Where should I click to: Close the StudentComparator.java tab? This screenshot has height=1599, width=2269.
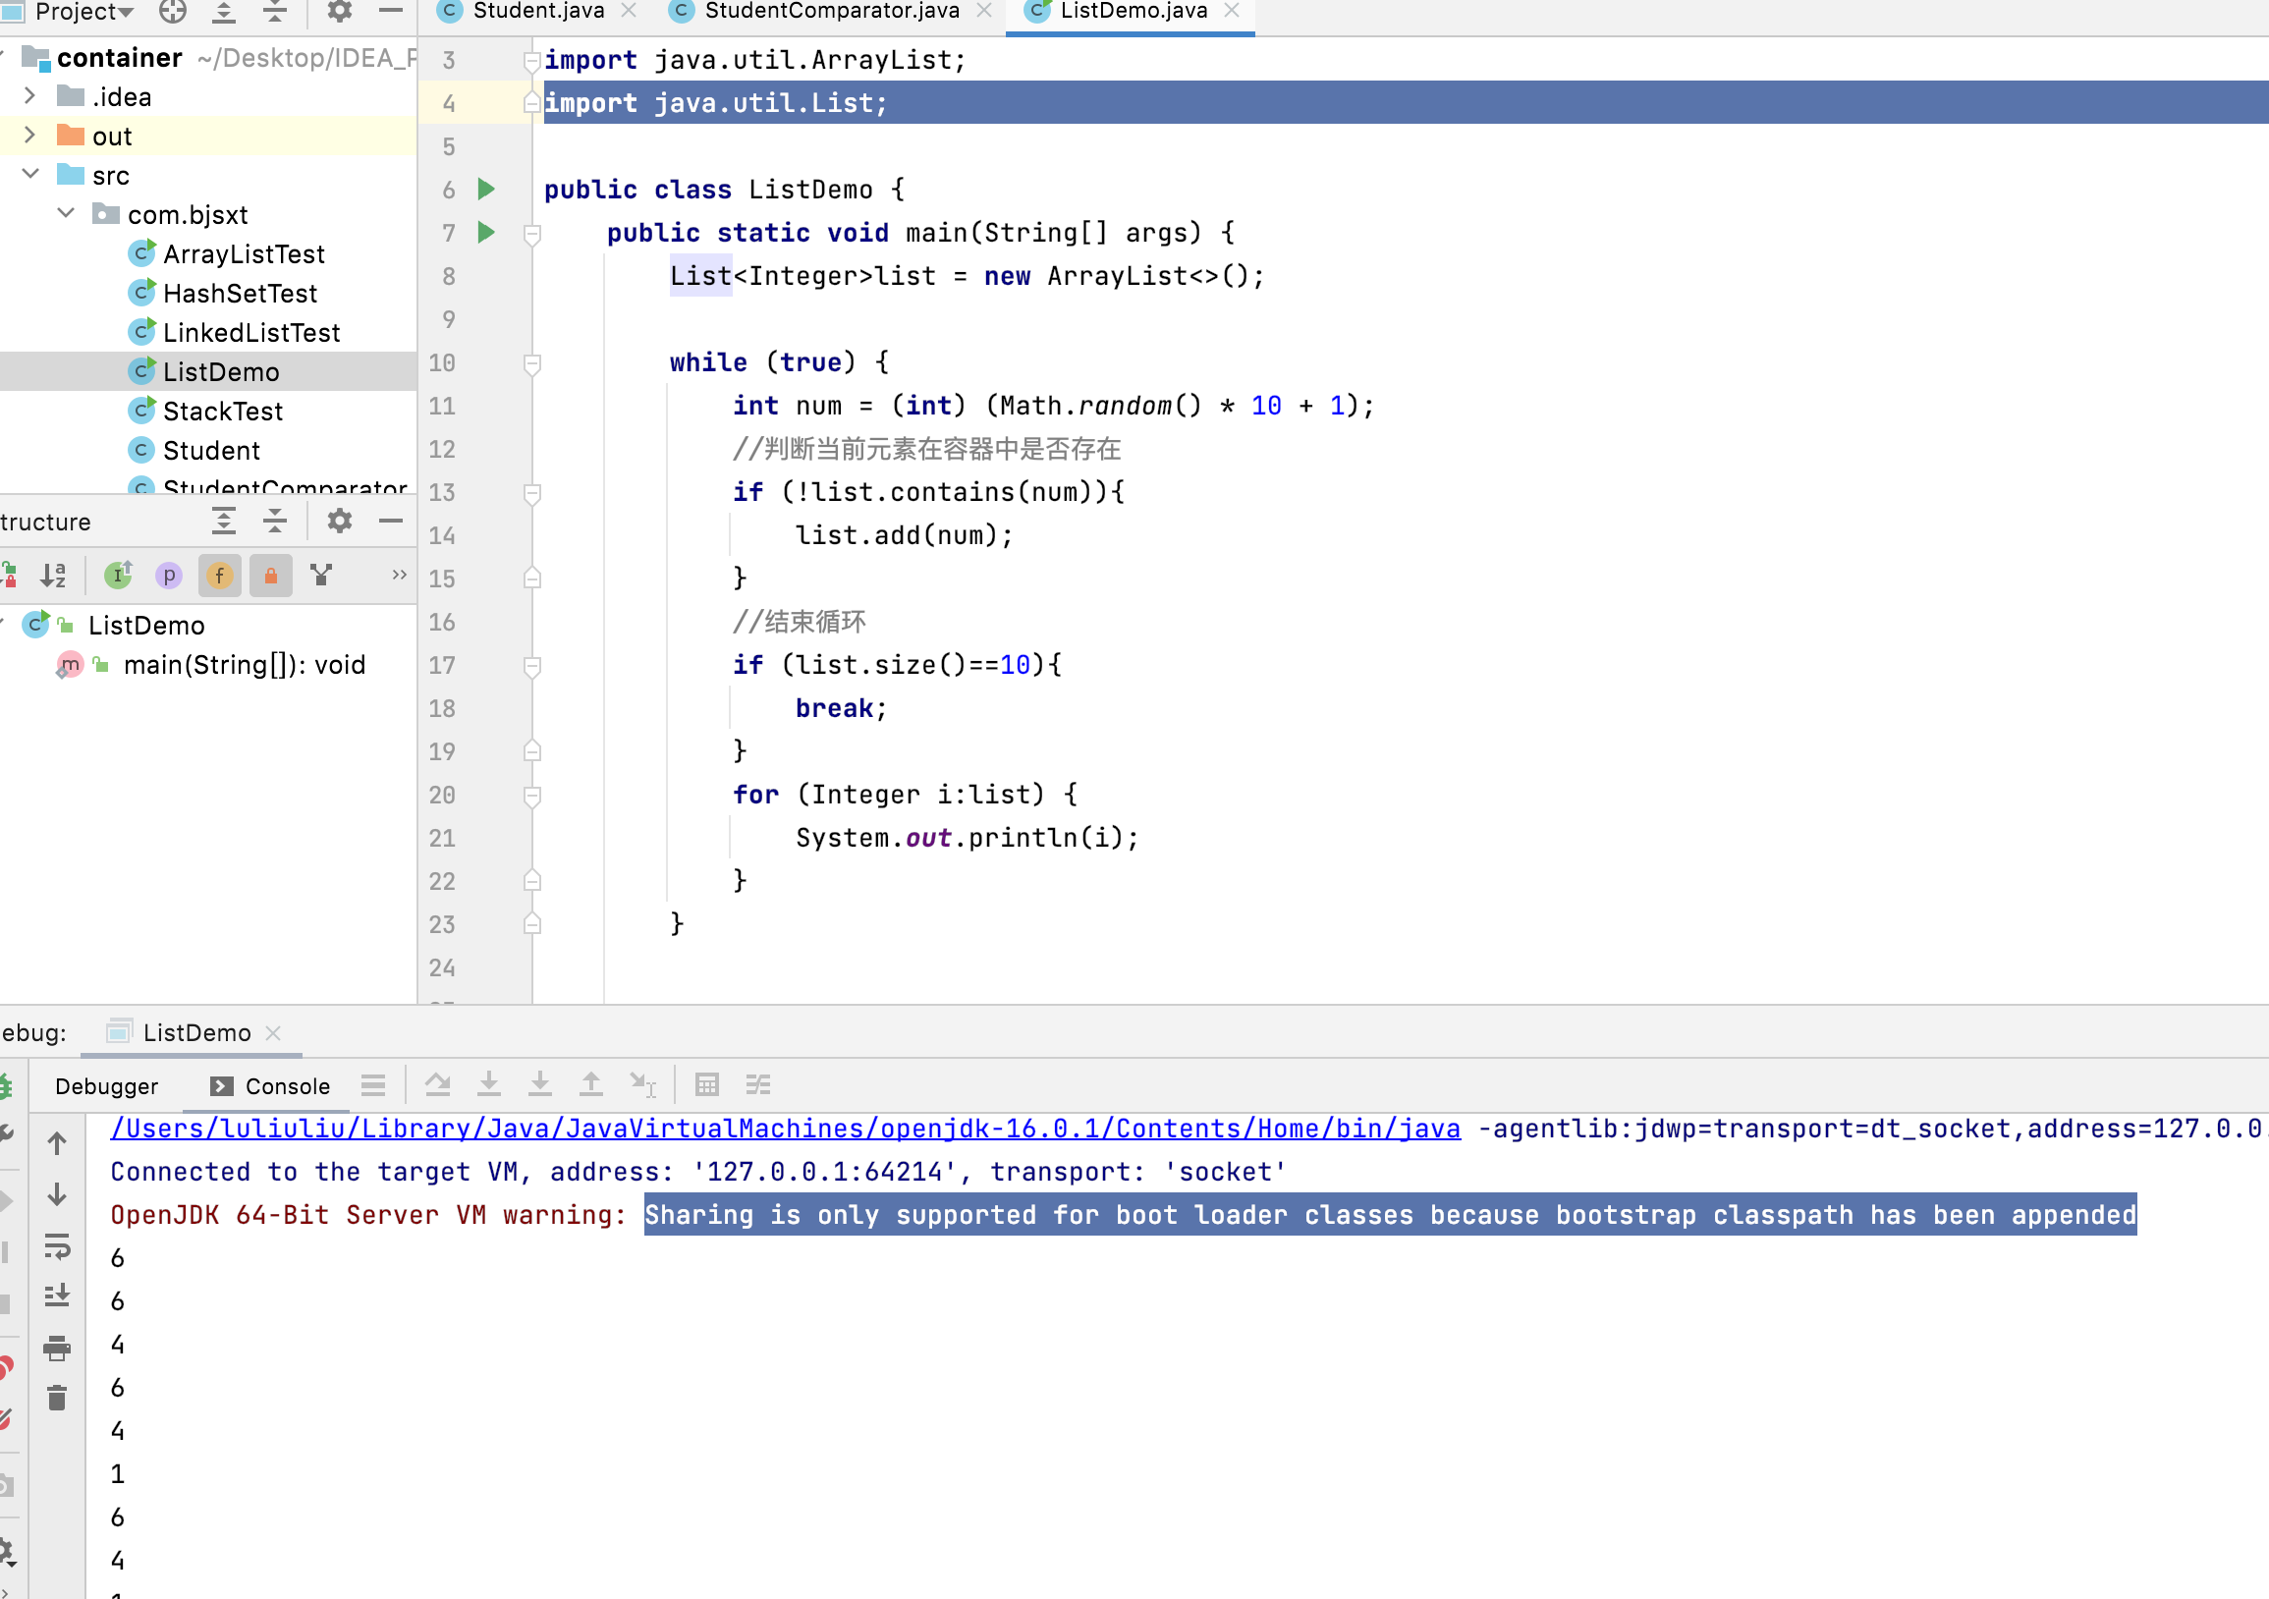984,12
